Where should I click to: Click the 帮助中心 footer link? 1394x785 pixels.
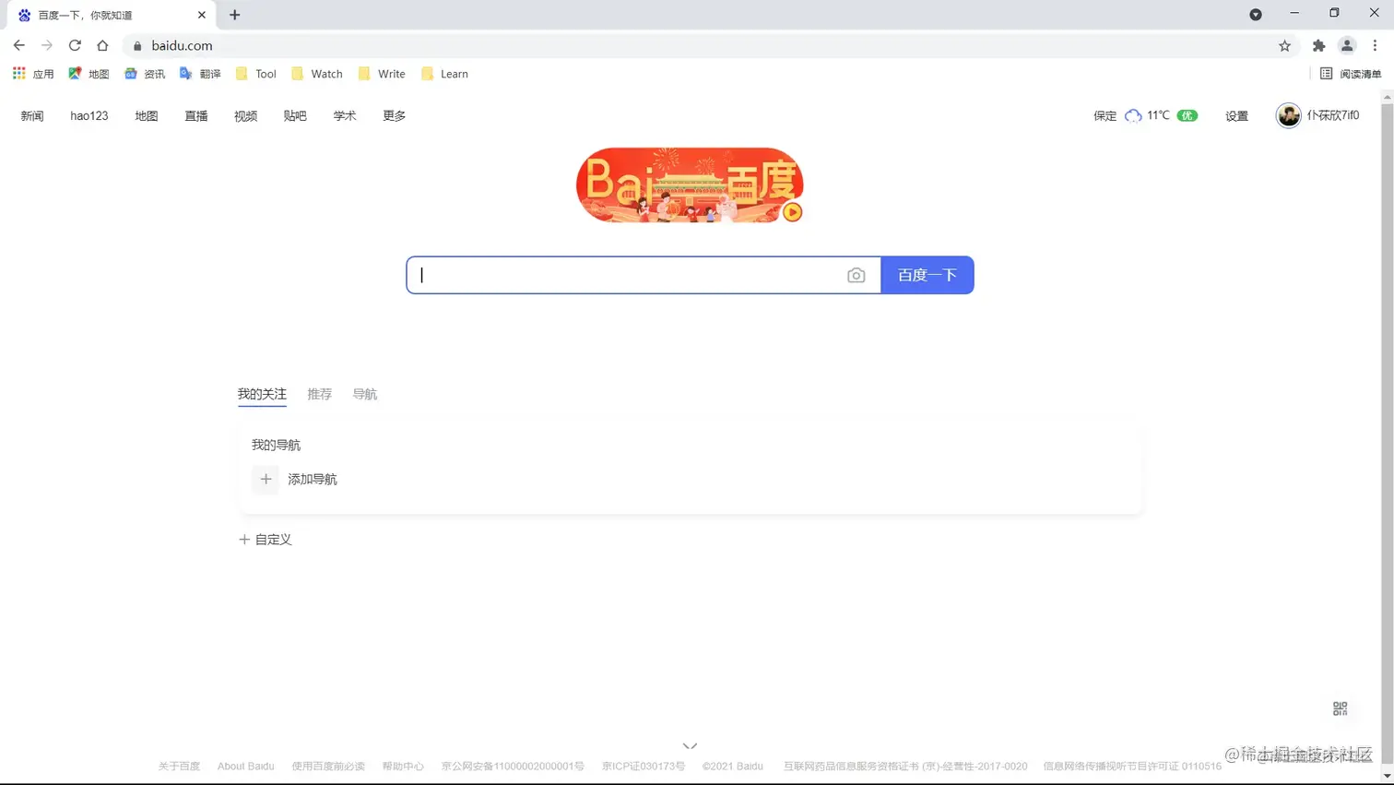(403, 767)
